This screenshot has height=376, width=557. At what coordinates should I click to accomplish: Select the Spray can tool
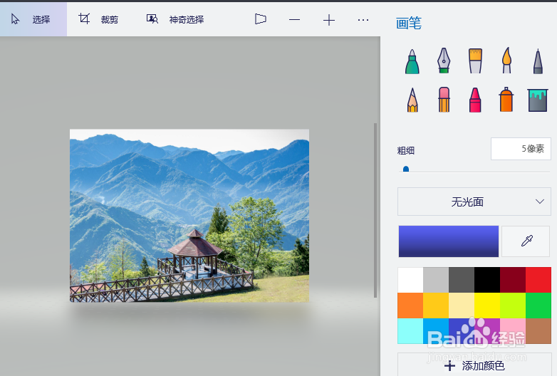tap(506, 100)
